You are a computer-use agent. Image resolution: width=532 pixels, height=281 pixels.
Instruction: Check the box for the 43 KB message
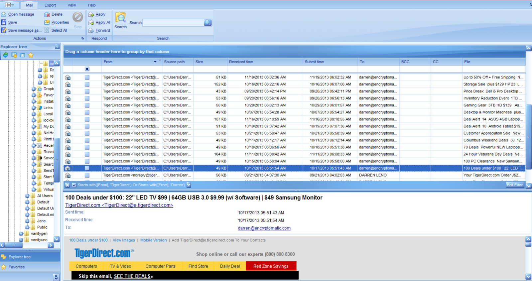click(x=87, y=91)
